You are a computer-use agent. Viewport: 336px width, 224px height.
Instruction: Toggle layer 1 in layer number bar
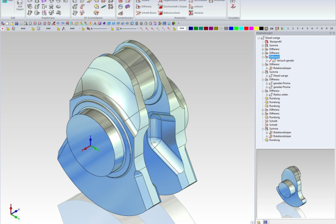point(288,28)
